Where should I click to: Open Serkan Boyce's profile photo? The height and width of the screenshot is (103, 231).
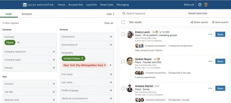click(x=130, y=61)
